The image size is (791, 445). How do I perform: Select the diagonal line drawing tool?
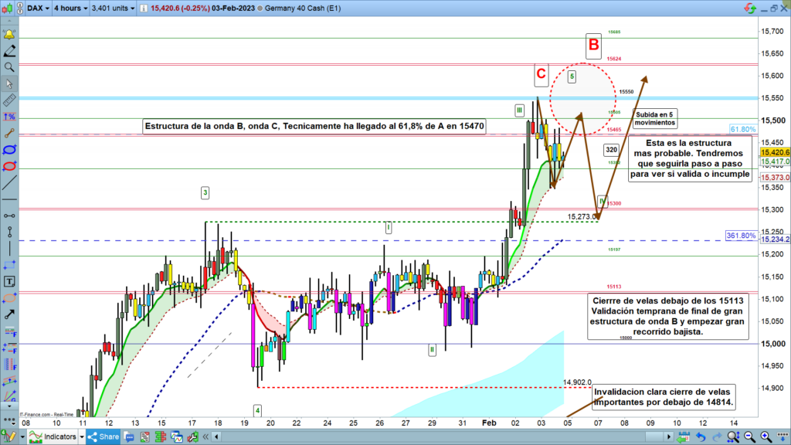click(x=9, y=183)
